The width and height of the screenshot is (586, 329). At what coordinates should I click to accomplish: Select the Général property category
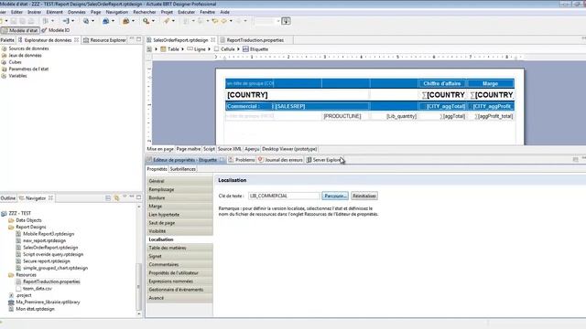coord(179,181)
